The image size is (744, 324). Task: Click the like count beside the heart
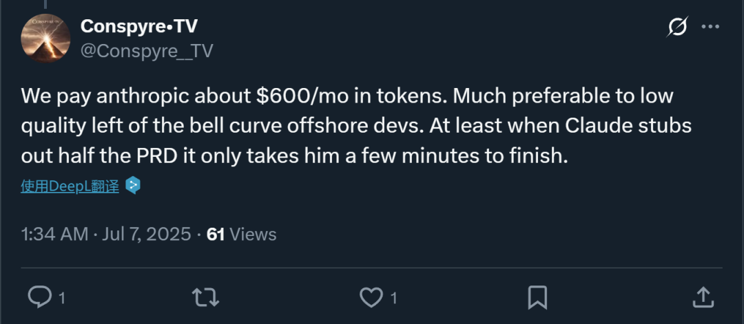coord(393,299)
